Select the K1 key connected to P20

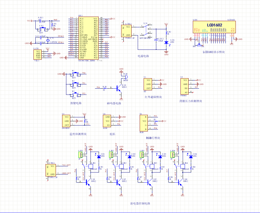pyautogui.click(x=75, y=74)
